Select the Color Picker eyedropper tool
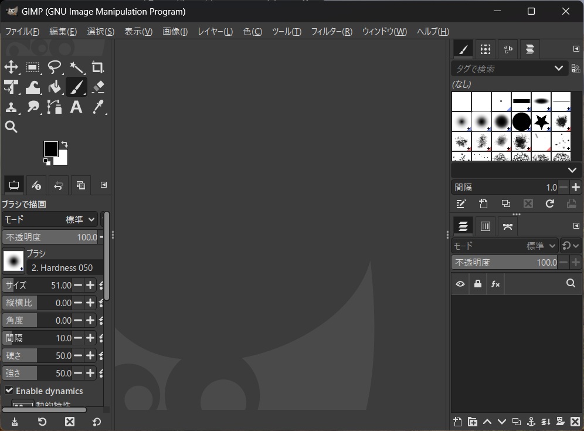Image resolution: width=584 pixels, height=431 pixels. 97,107
